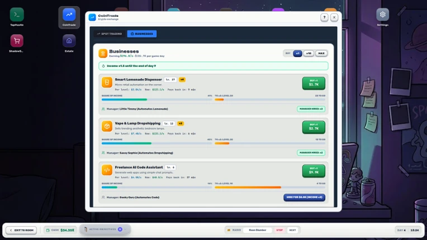Click the Smart Lemonade Dispenser level 27 badge
427x240 pixels.
point(170,80)
